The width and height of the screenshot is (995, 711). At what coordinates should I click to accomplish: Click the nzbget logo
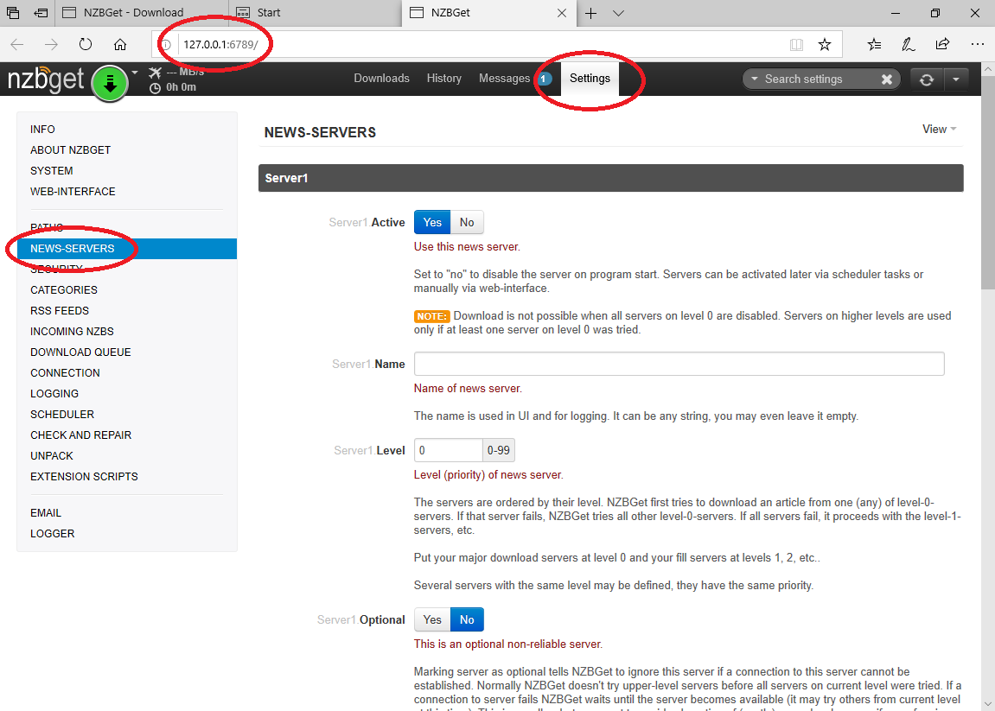(x=45, y=79)
